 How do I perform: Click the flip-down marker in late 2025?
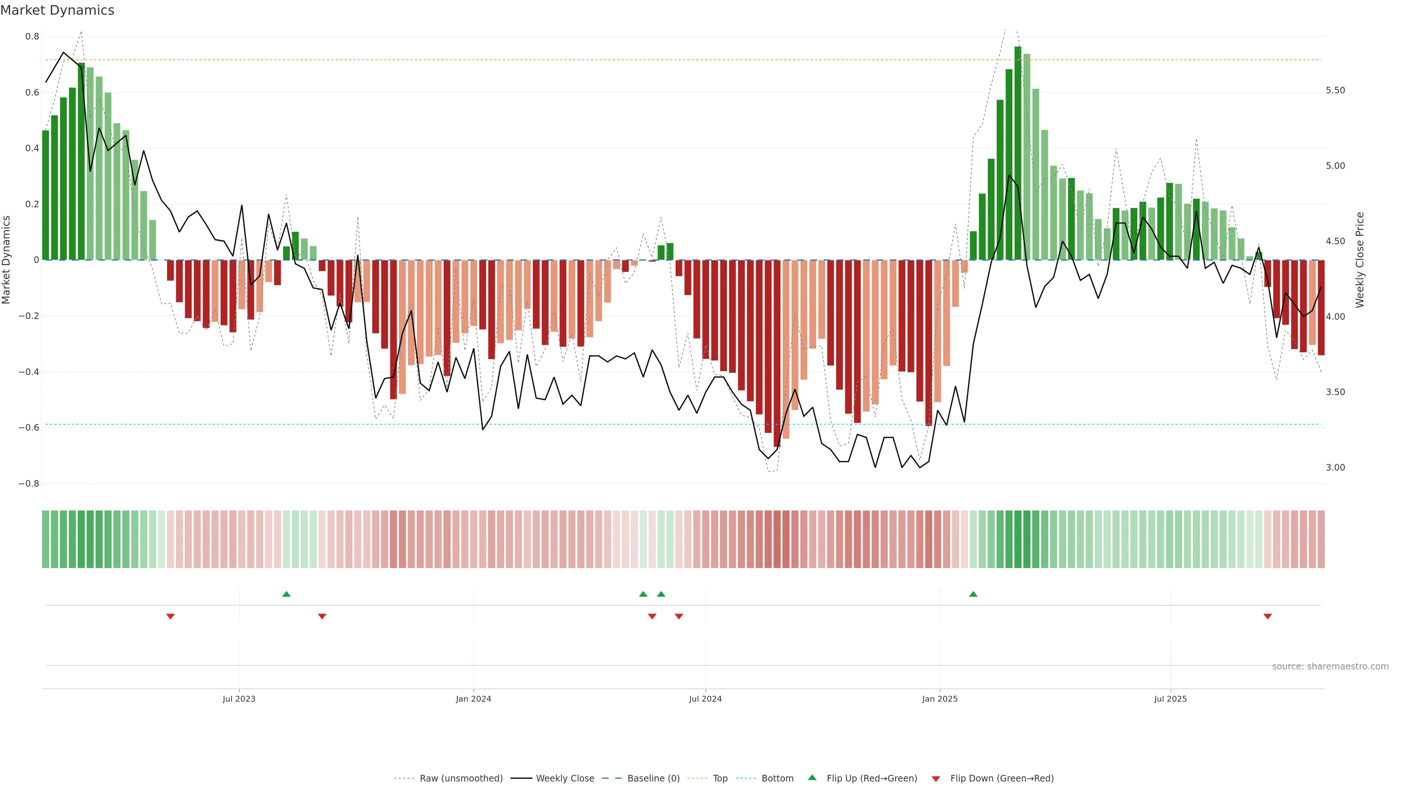click(x=1267, y=616)
